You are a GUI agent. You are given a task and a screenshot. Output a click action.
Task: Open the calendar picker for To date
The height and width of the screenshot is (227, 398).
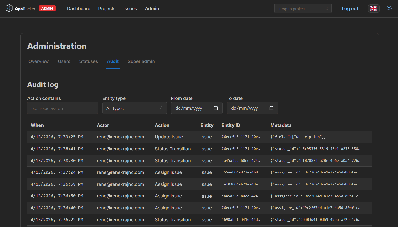click(x=271, y=108)
